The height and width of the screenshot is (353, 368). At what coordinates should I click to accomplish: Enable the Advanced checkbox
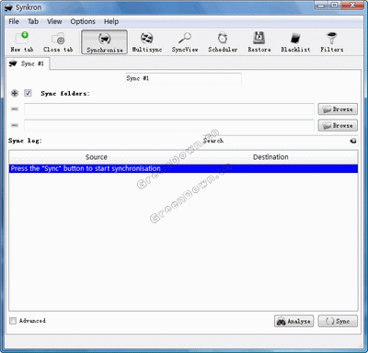coord(13,321)
